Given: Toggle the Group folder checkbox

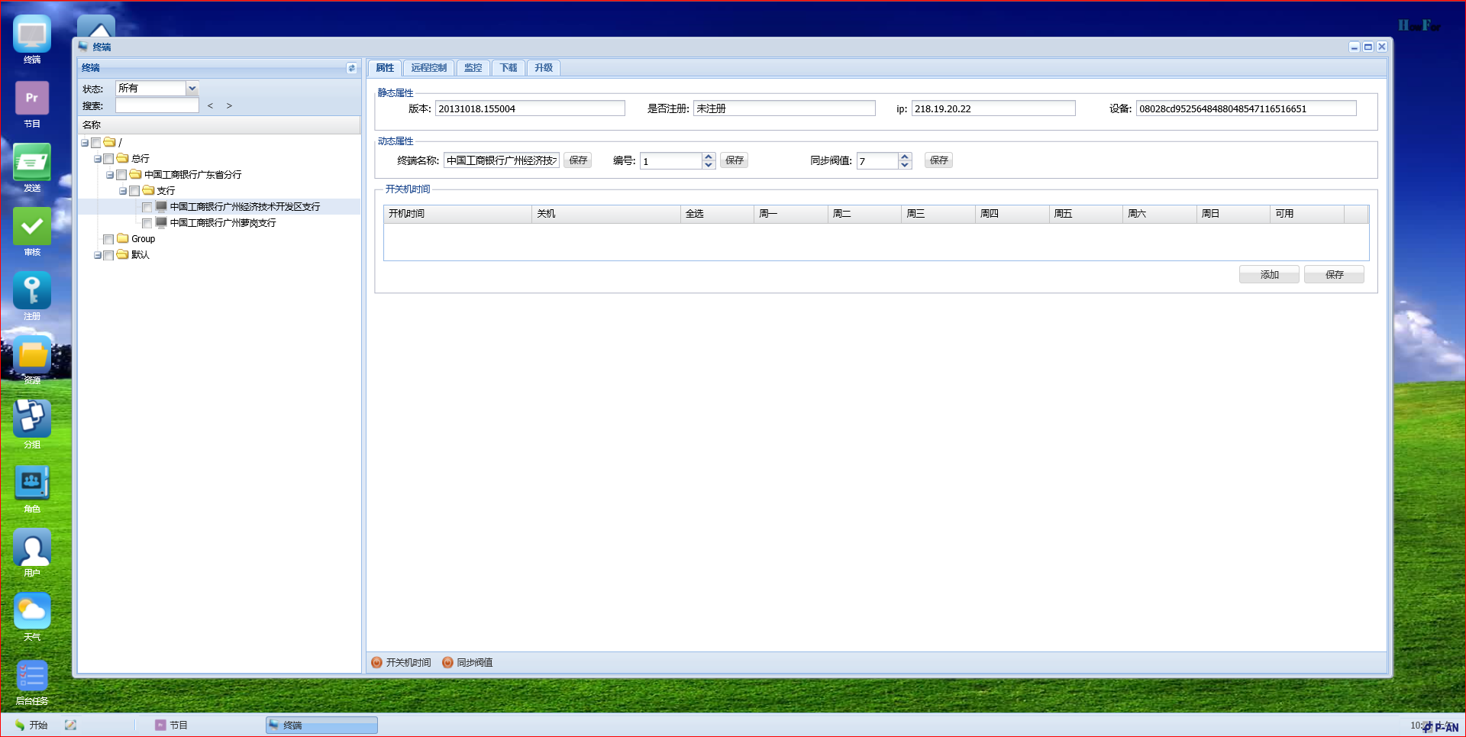Looking at the screenshot, I should (x=109, y=239).
